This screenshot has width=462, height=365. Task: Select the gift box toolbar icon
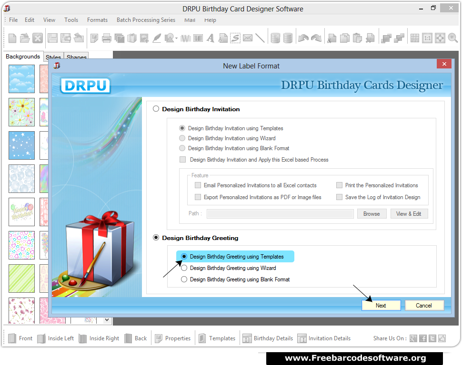point(132,38)
